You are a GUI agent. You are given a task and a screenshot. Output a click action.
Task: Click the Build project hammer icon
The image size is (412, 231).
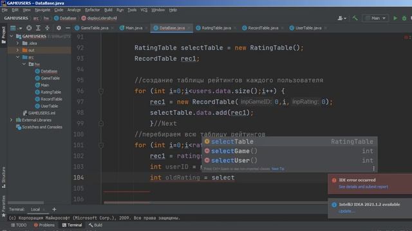tap(355, 18)
